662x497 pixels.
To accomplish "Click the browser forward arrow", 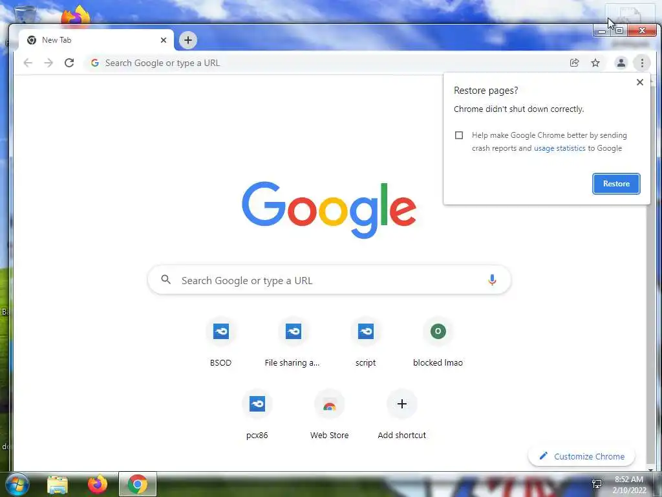I will 48,63.
